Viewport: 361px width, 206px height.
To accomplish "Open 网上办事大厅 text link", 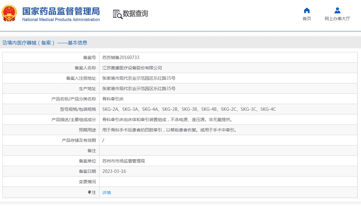I will click(x=337, y=19).
